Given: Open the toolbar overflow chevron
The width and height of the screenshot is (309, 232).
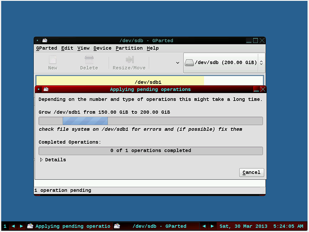Looking at the screenshot, I should (x=178, y=63).
